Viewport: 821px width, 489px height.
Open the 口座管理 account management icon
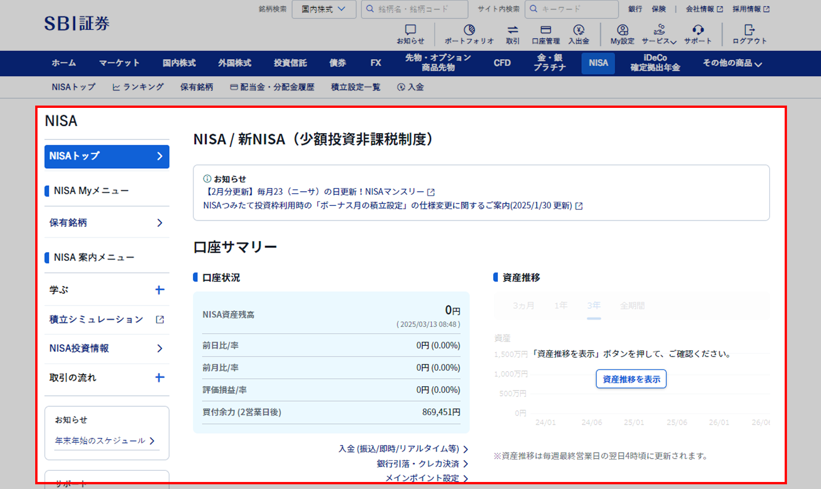point(545,30)
